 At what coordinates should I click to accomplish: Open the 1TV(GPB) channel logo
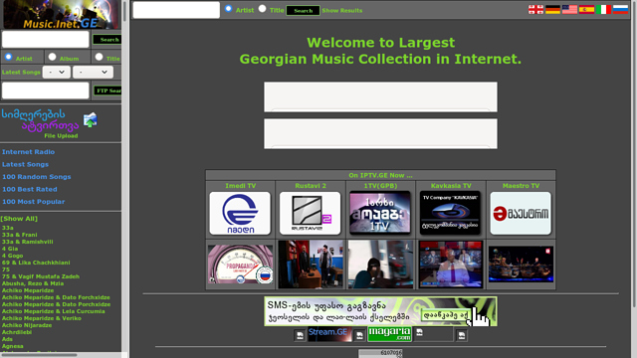(380, 213)
